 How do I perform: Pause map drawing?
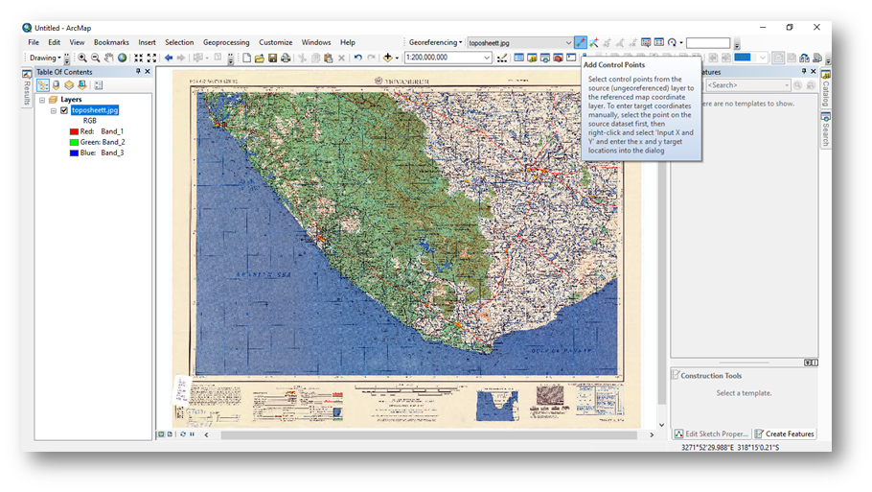coord(192,434)
